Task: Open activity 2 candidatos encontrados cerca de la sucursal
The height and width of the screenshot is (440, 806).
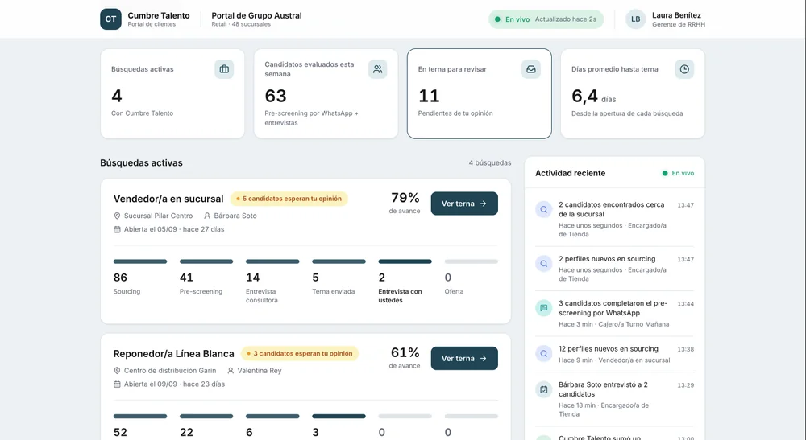Action: [615, 219]
